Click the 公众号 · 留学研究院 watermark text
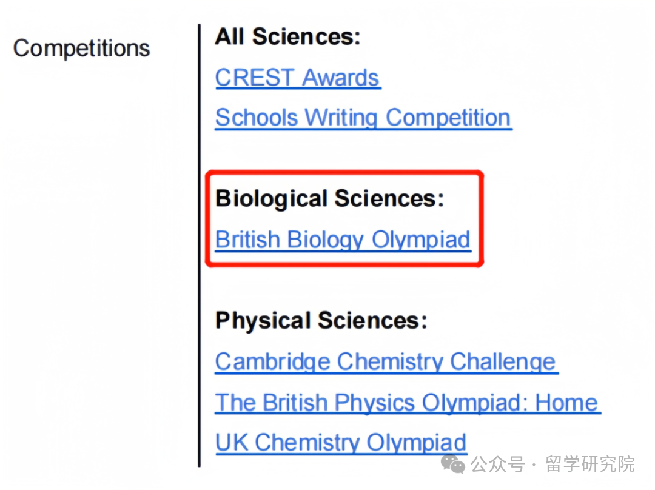 coord(553,464)
